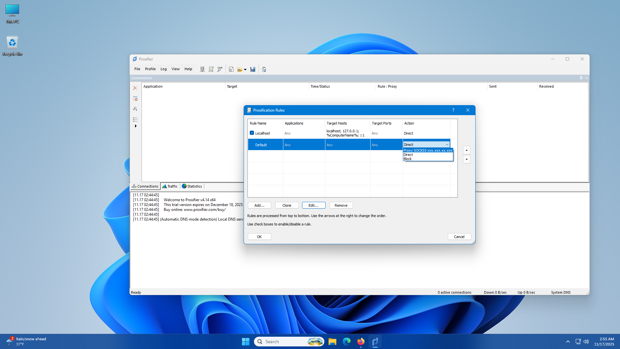620x349 pixels.
Task: Toggle the Localhost rule checkbox
Action: coord(252,133)
